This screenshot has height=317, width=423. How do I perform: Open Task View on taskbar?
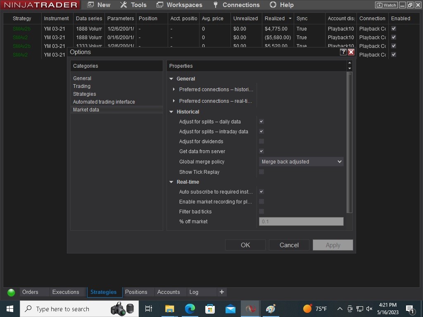(149, 309)
